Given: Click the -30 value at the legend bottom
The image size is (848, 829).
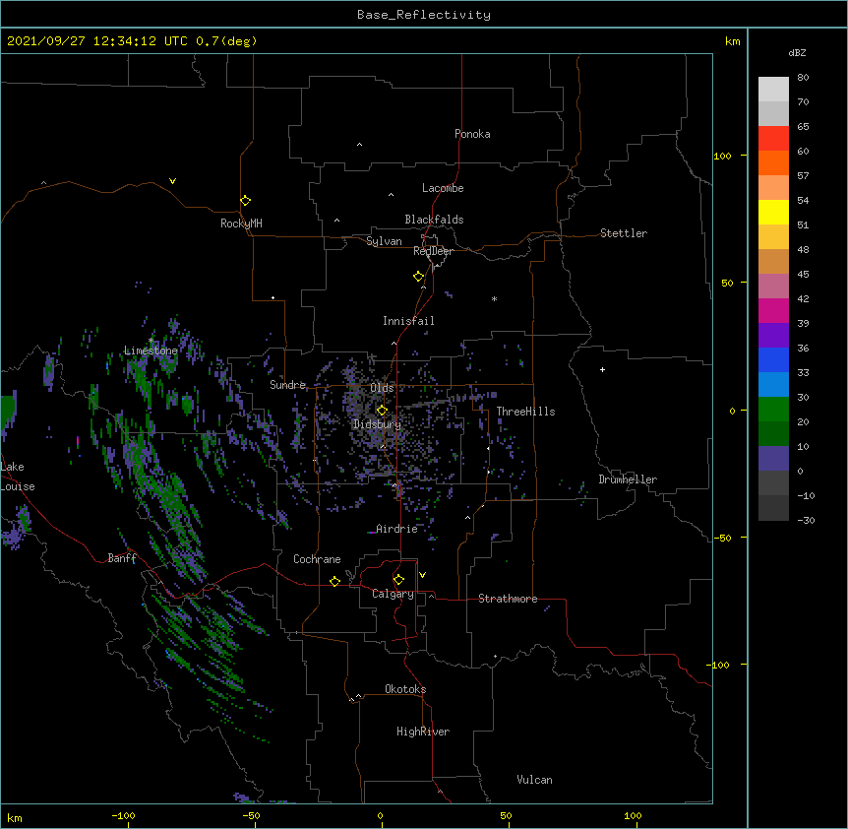Looking at the screenshot, I should click(806, 520).
